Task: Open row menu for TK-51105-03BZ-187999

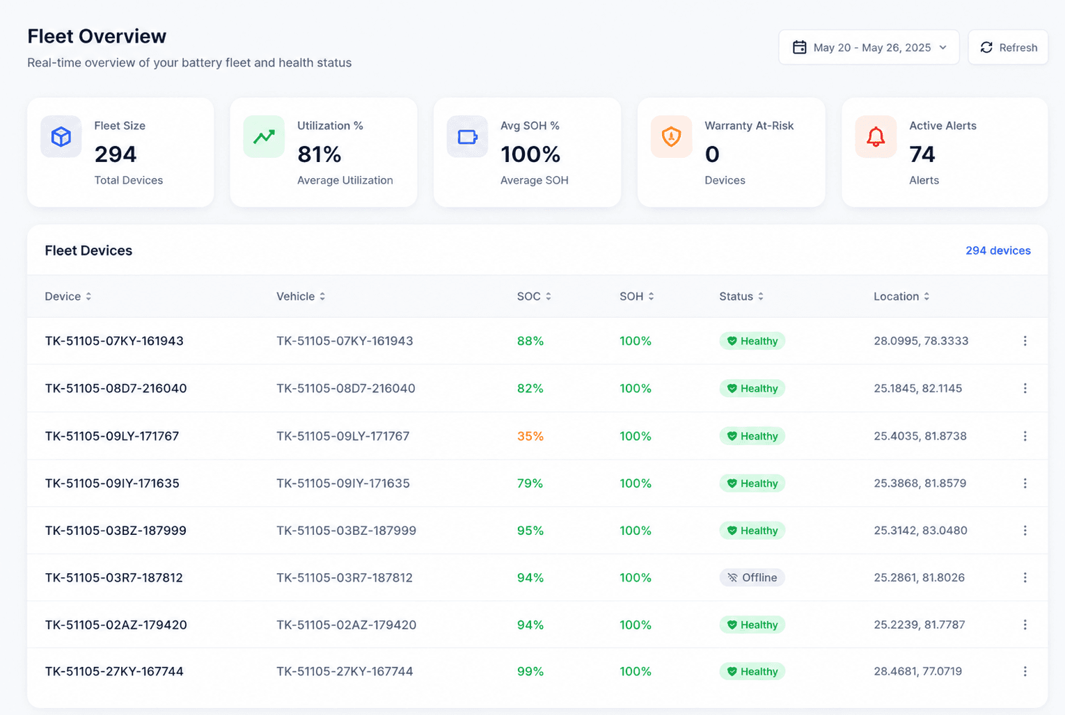Action: 1025,531
